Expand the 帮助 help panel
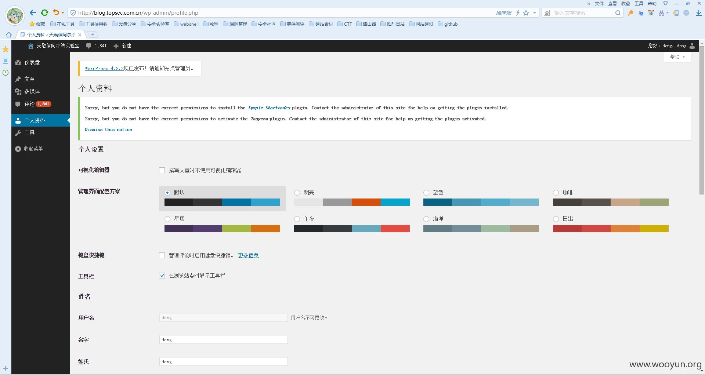Screen dimensions: 705x375 pos(677,57)
